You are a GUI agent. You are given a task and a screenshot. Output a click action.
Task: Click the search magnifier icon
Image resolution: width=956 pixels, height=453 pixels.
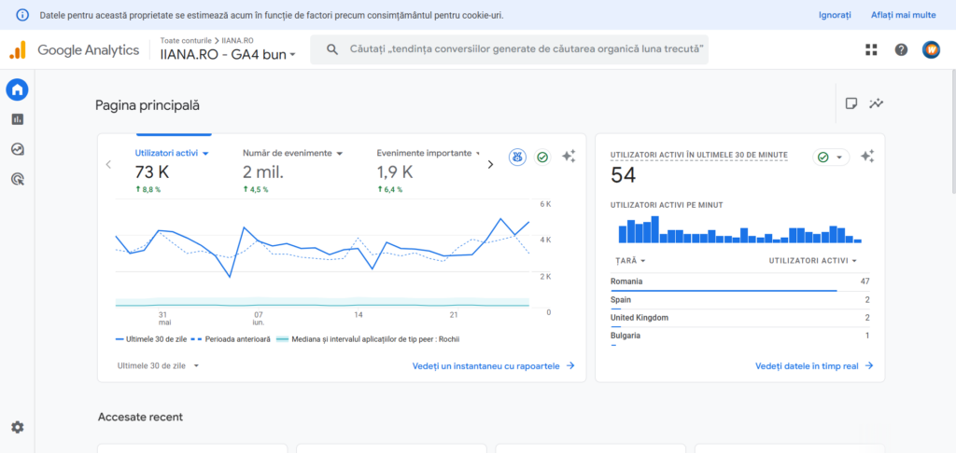(x=332, y=49)
